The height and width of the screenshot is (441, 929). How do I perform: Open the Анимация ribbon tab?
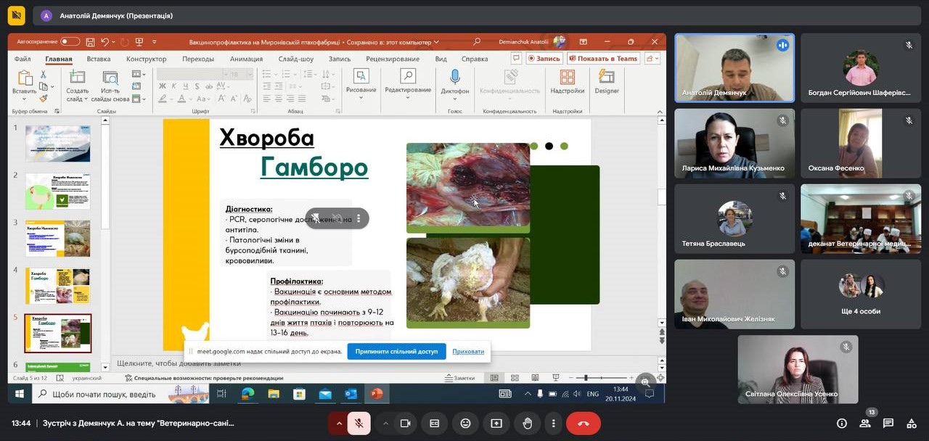click(x=246, y=59)
